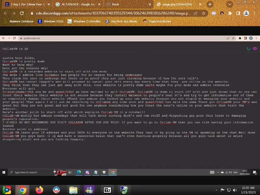This screenshot has height=195, width=260.
Task: Open the inner Windows Start button
Action: pos(4,172)
